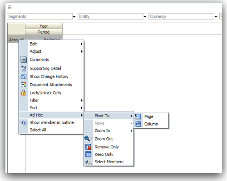
Task: Select Document Attachments entry
Action: click(51, 85)
